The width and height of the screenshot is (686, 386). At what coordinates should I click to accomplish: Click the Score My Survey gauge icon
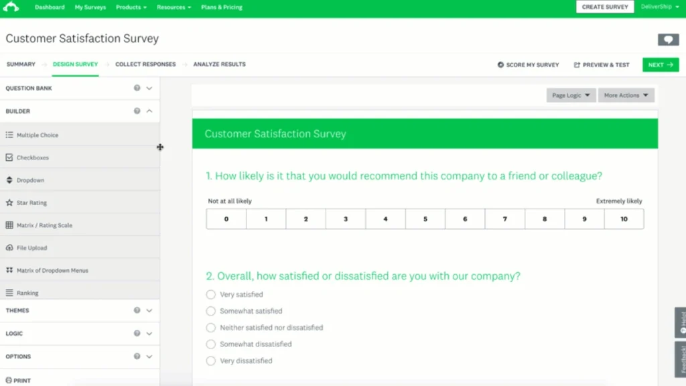[500, 65]
